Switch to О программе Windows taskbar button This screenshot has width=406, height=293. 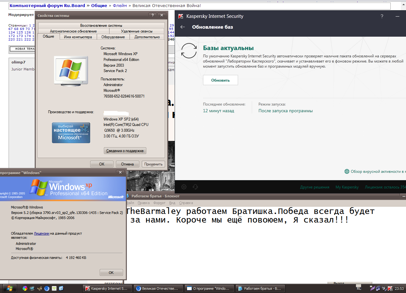(209, 289)
